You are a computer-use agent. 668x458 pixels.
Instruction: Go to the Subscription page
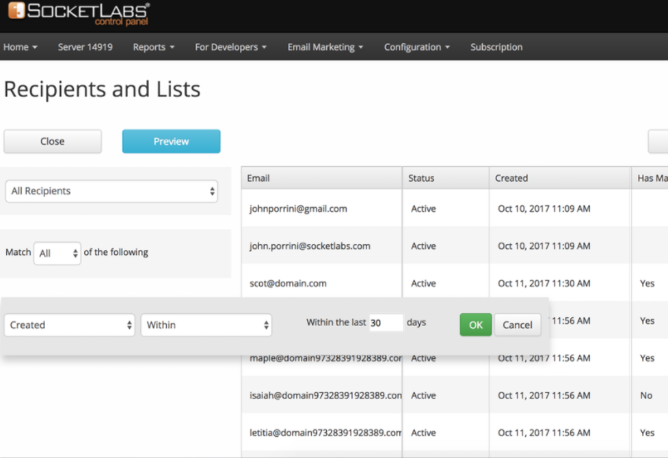tap(496, 47)
